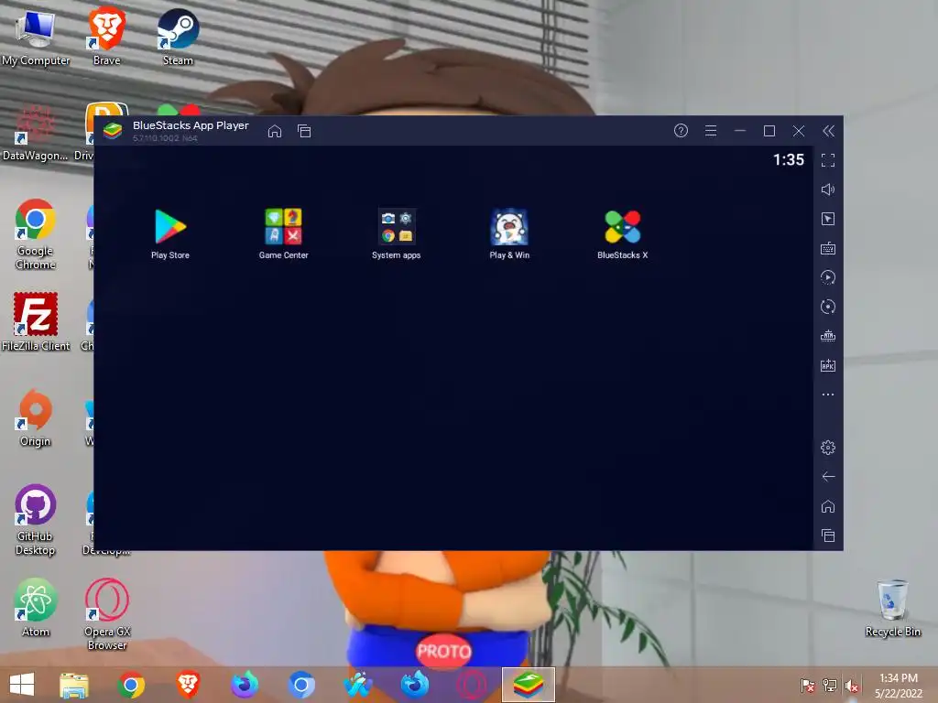Close the BlueStacks App Player window
The image size is (938, 703).
[799, 131]
